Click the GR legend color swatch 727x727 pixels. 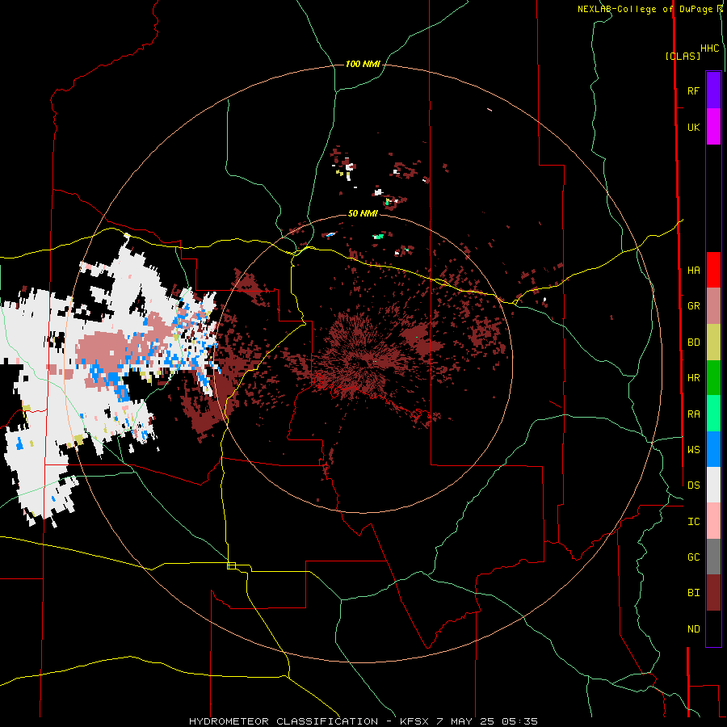tap(713, 305)
